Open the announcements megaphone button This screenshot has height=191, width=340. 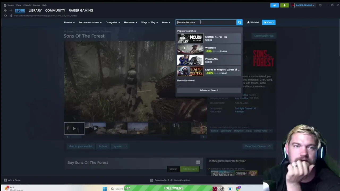click(274, 5)
